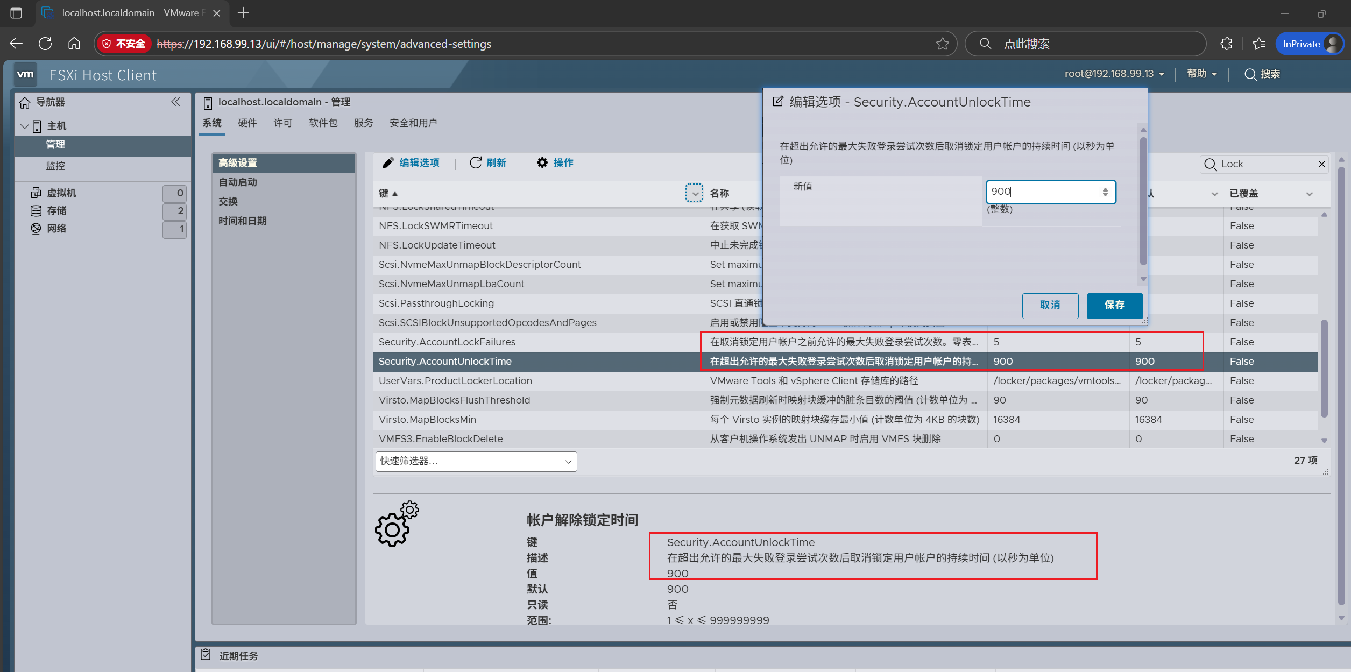Switch to the 安全和用户 tab

click(413, 123)
